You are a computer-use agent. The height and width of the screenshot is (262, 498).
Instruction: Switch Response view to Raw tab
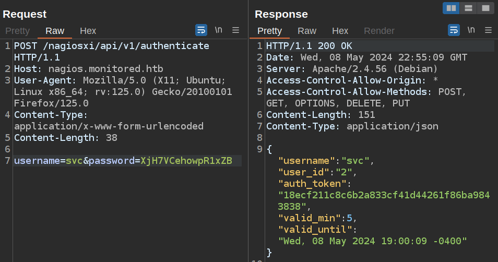[x=307, y=31]
